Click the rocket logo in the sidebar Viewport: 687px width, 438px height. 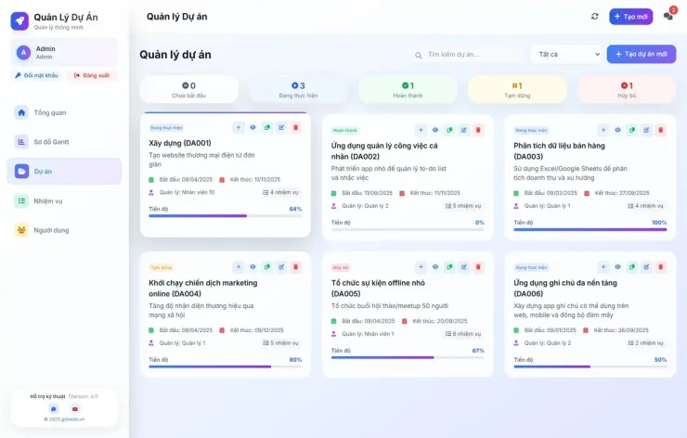point(19,20)
